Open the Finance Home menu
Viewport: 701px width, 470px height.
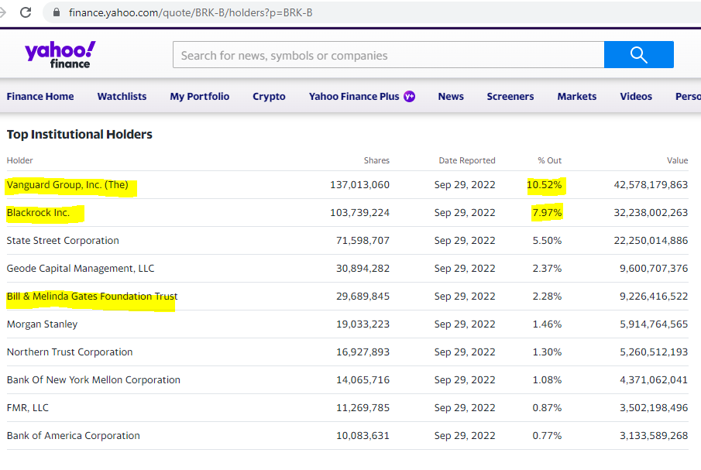(x=40, y=97)
